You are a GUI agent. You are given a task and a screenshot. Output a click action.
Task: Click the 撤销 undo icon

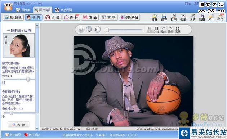[164, 30]
